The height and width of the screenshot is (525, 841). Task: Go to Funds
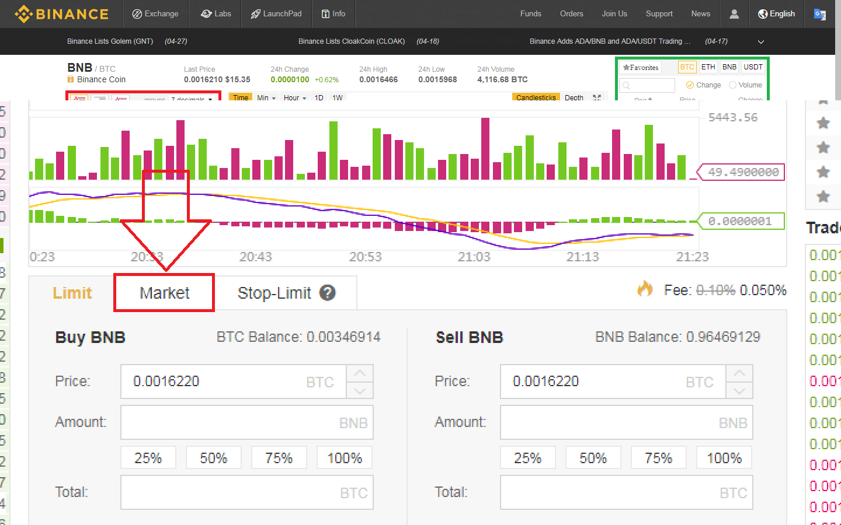pos(531,14)
